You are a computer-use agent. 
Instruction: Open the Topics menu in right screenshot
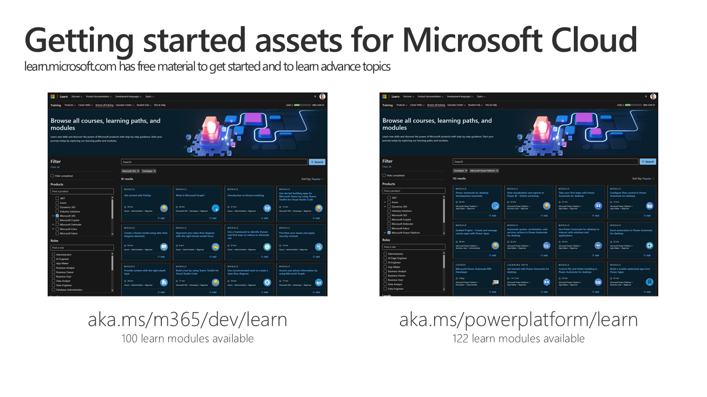481,97
